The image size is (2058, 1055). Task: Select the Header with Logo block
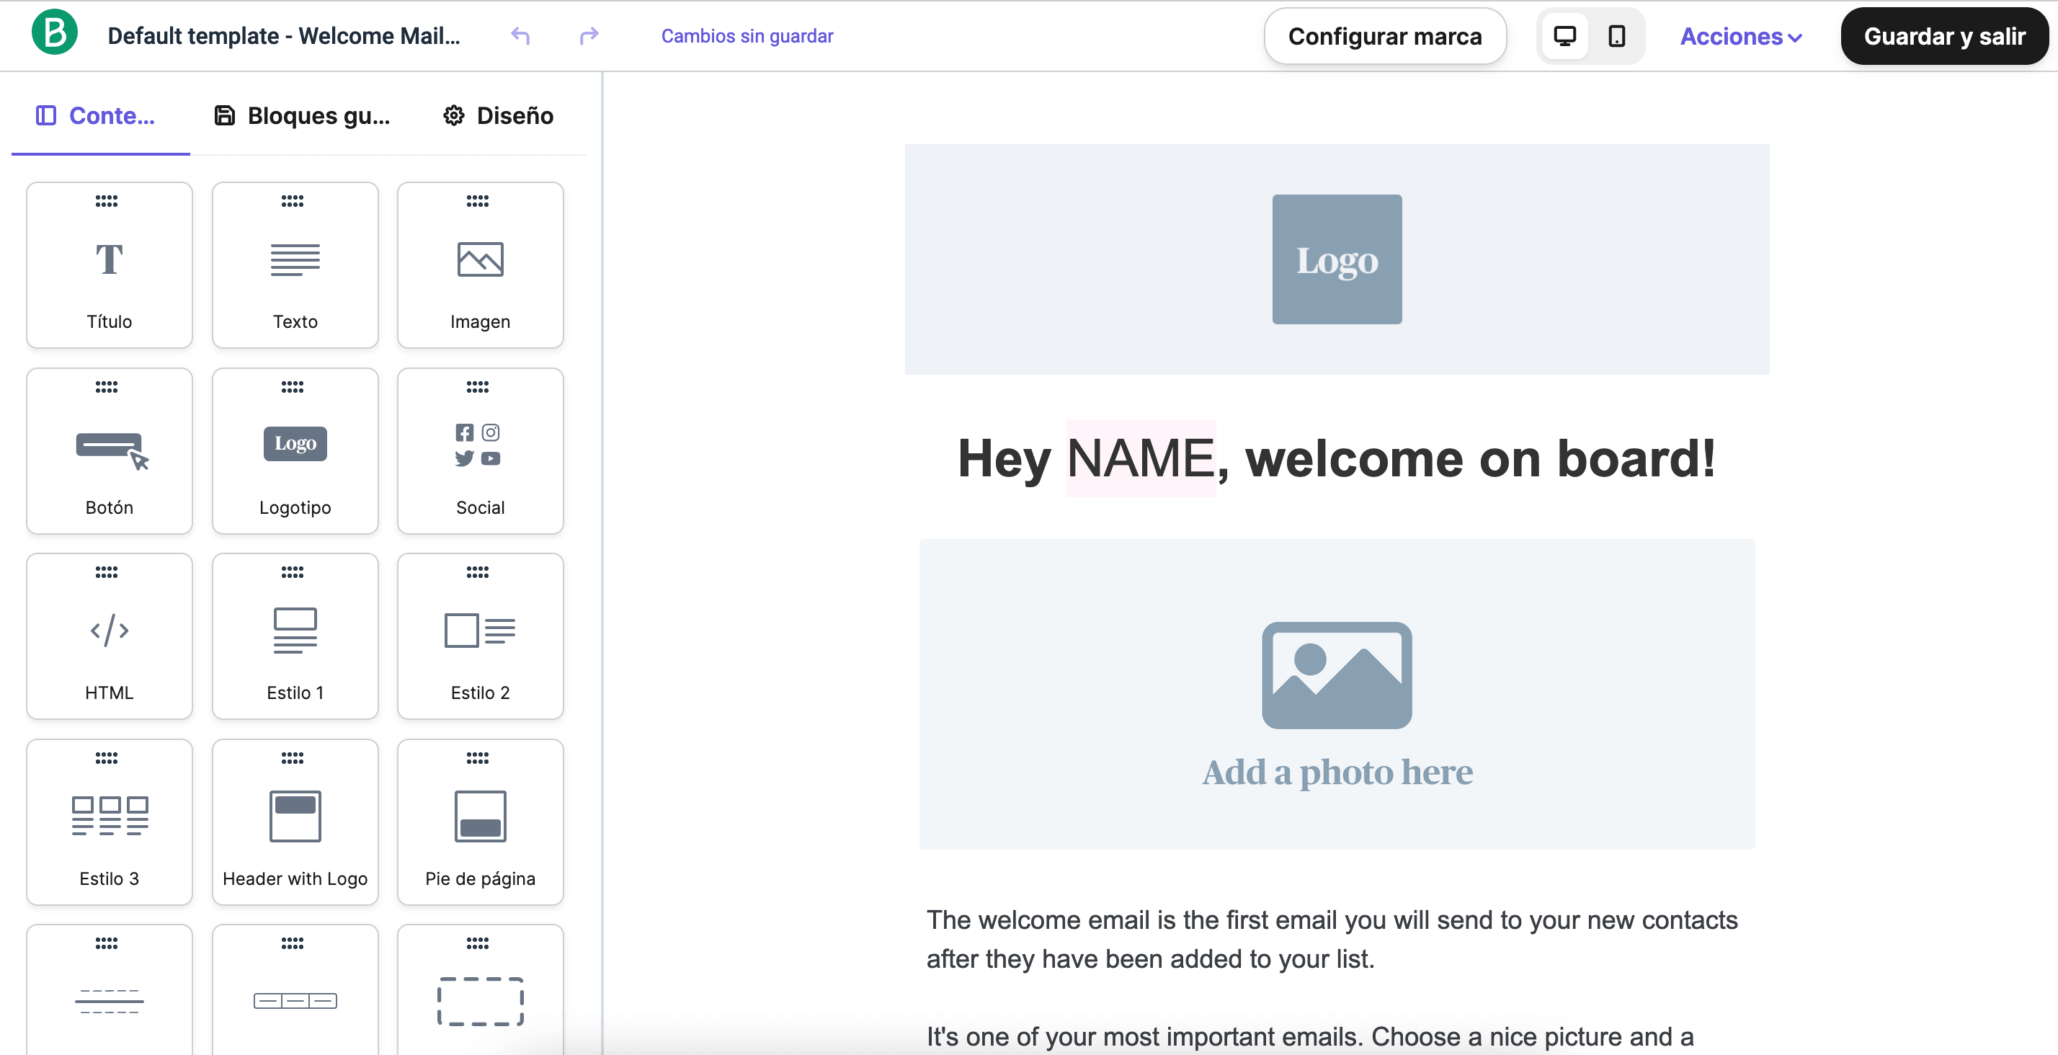pos(295,822)
